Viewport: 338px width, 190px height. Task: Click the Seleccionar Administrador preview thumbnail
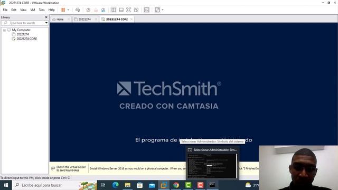tap(212, 165)
